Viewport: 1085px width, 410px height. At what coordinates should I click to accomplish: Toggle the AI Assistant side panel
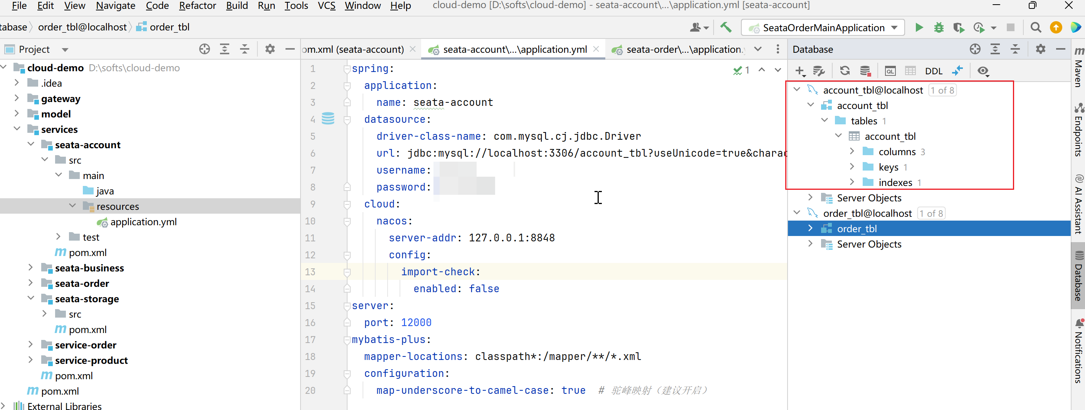pos(1078,204)
